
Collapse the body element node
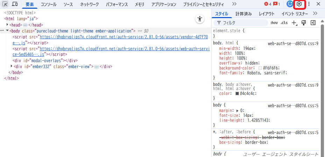[x=7, y=31]
